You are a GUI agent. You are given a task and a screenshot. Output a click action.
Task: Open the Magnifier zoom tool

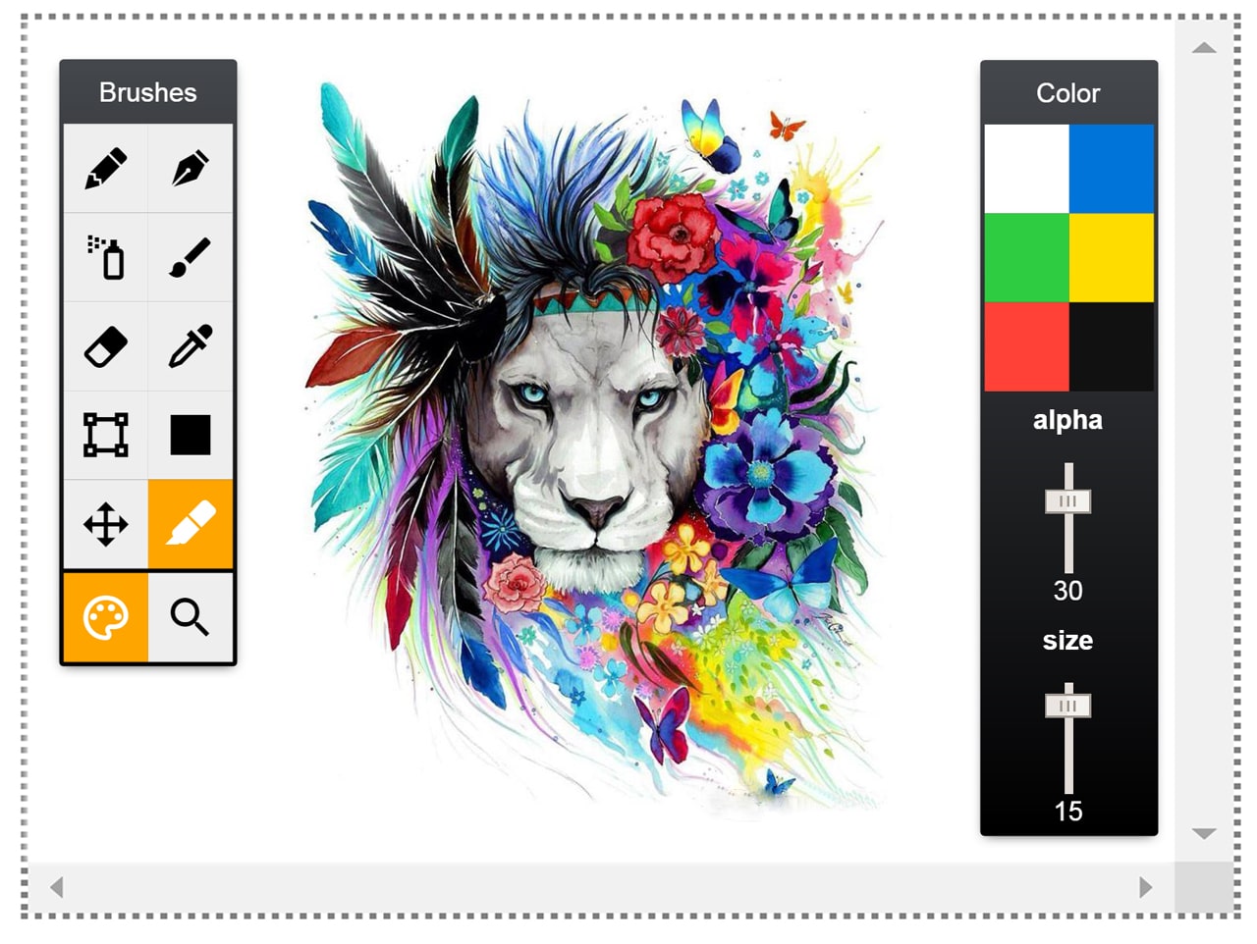191,617
